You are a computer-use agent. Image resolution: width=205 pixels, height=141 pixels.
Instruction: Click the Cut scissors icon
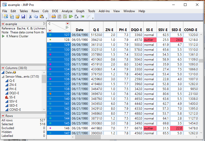30,17
